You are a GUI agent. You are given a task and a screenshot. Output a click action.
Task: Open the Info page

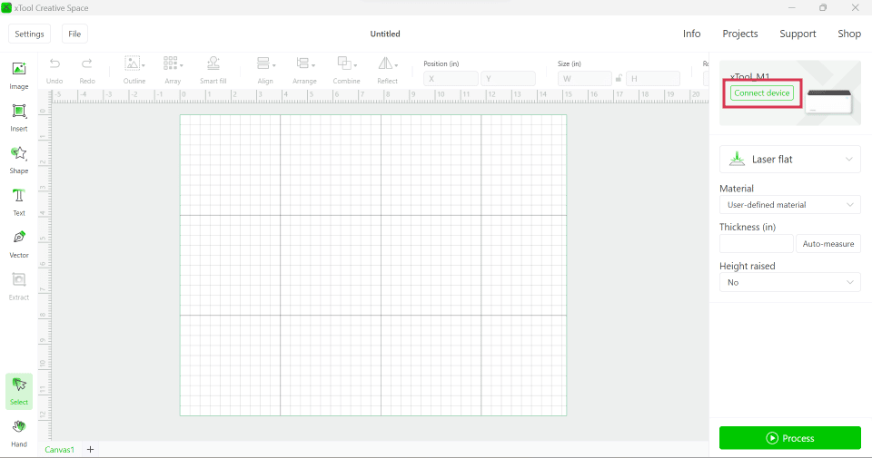[x=692, y=34]
